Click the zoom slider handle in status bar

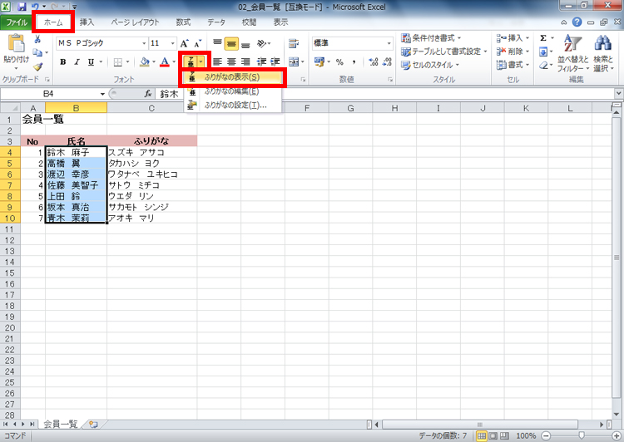pyautogui.click(x=582, y=436)
